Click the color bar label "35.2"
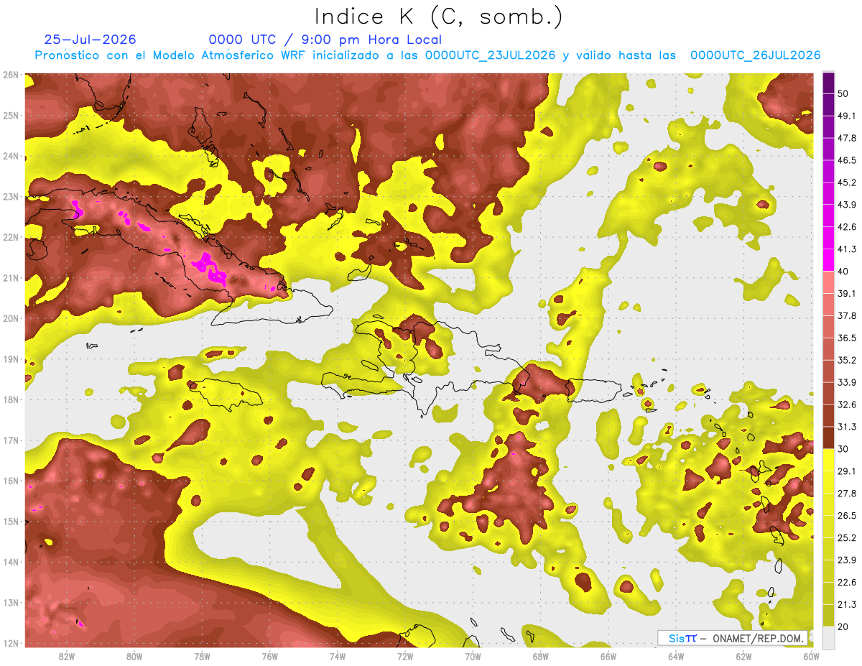 coord(847,360)
